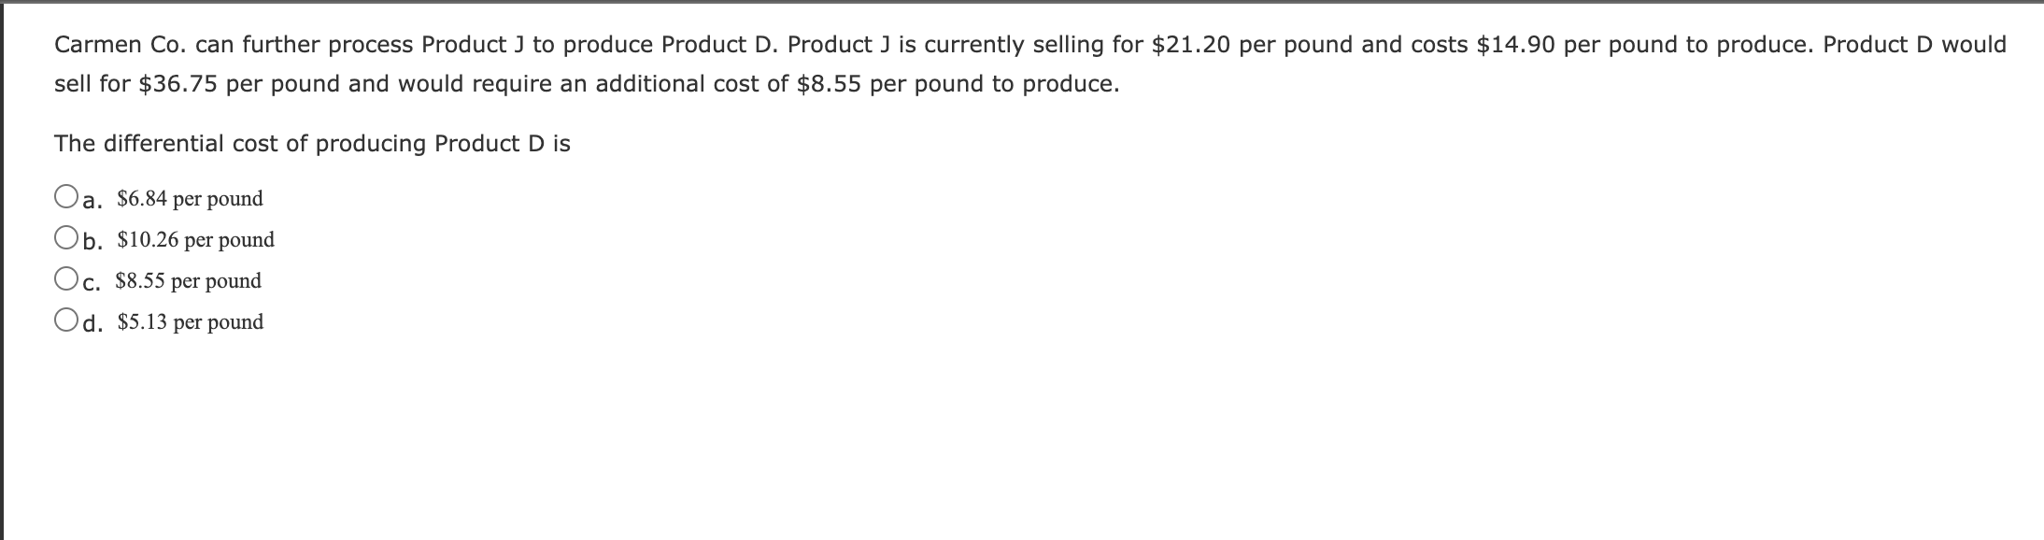
Task: Click the '$8.55 per pound' answer choice text
Action: 188,280
